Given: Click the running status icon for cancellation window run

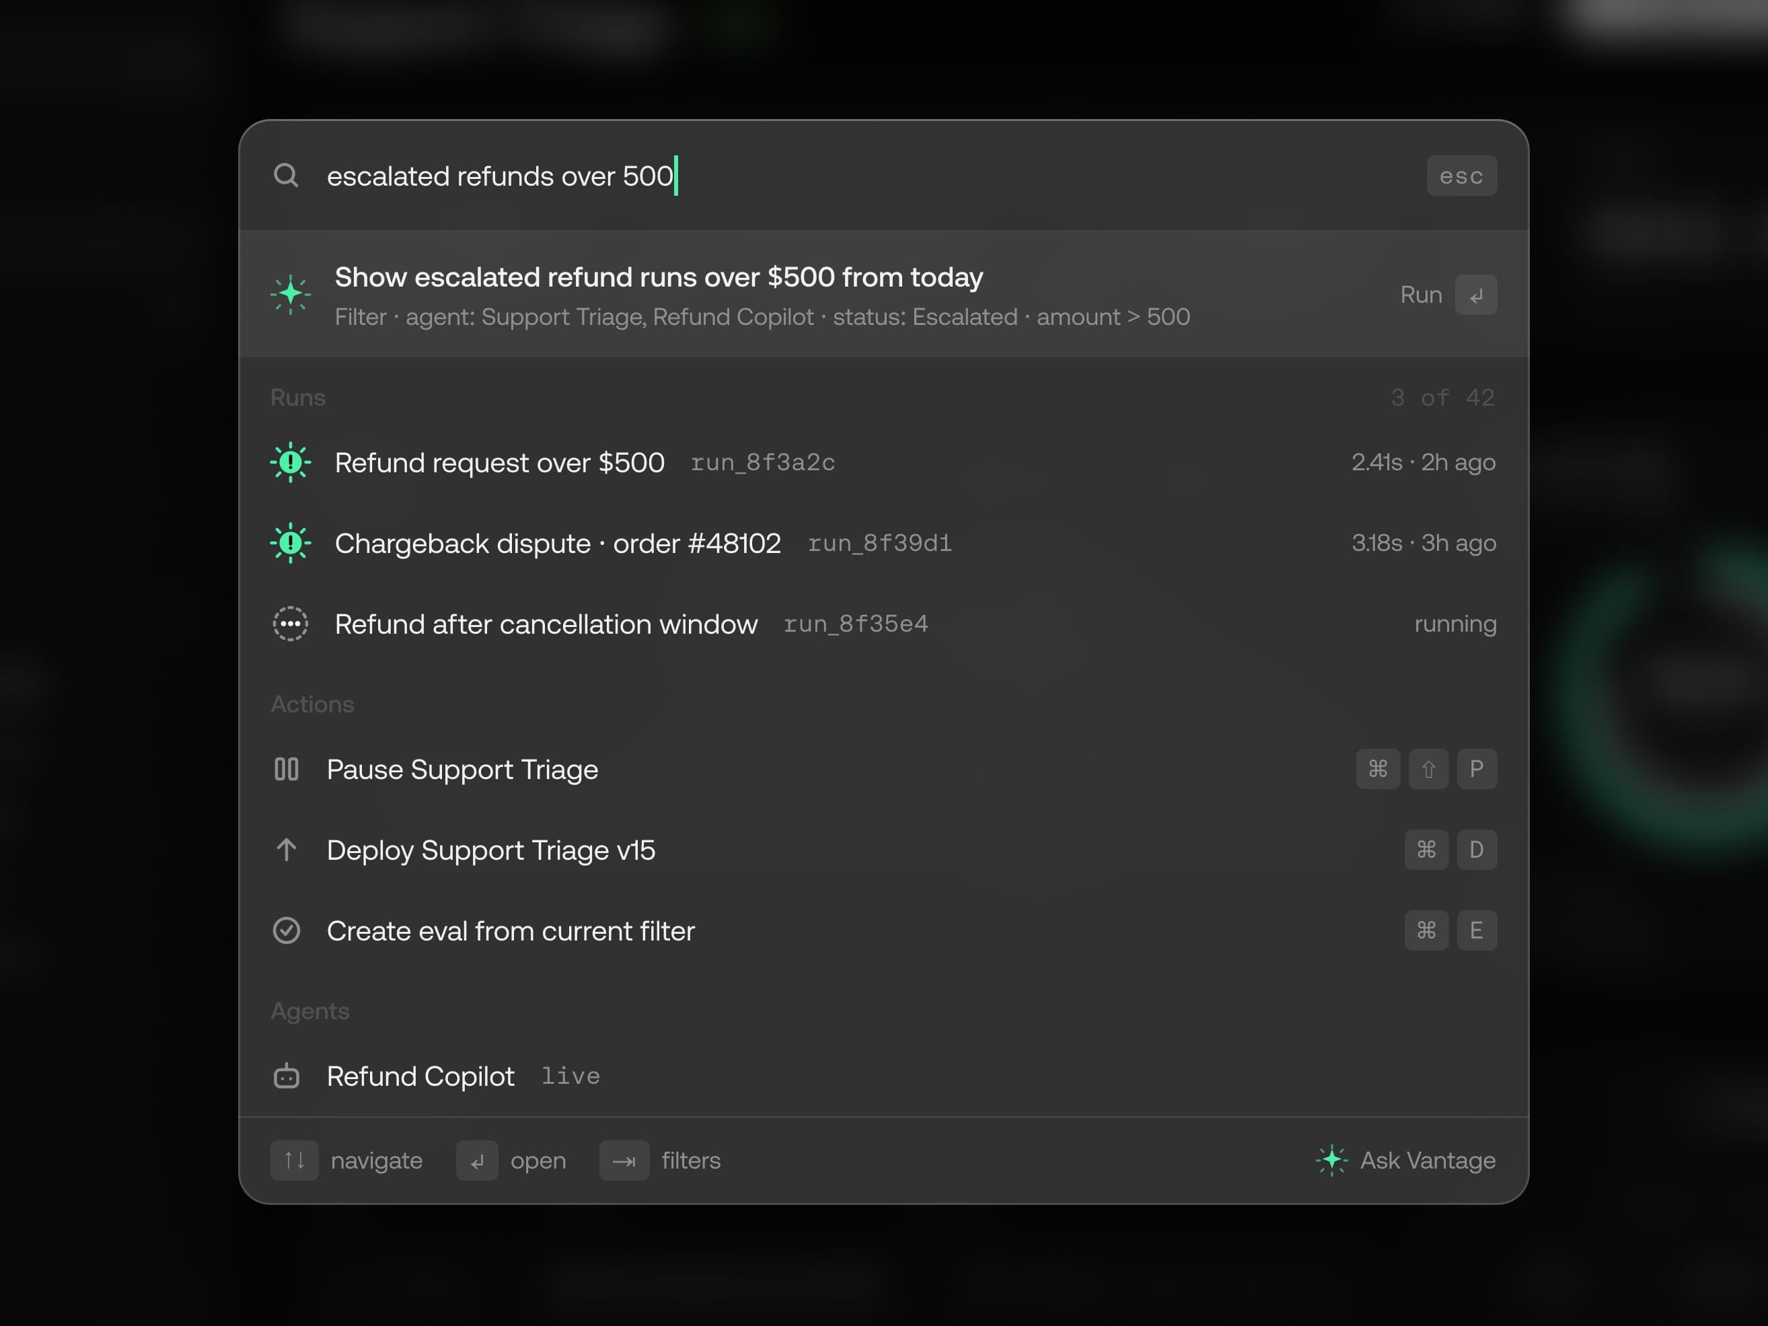Looking at the screenshot, I should (291, 624).
